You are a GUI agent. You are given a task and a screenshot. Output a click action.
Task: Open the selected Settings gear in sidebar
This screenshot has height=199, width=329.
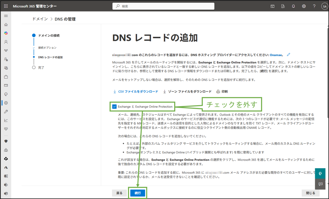pos(6,103)
